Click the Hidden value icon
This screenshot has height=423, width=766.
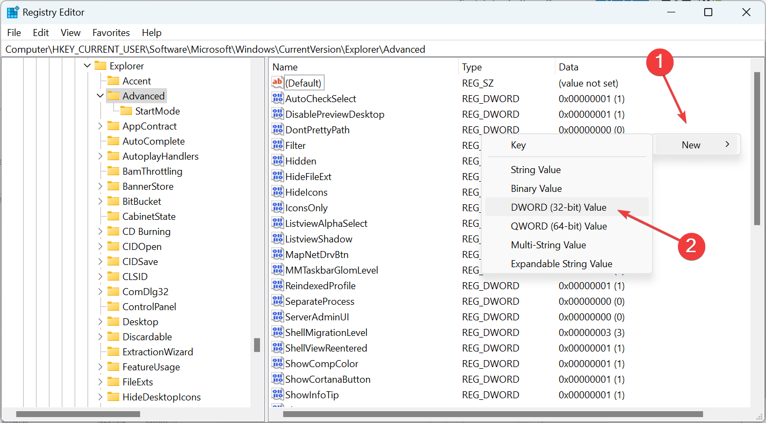278,161
